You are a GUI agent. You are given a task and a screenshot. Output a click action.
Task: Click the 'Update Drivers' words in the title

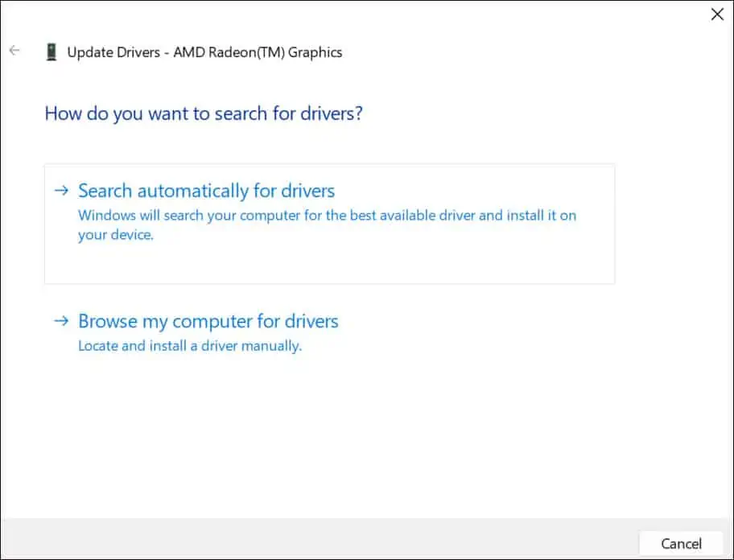pos(113,52)
